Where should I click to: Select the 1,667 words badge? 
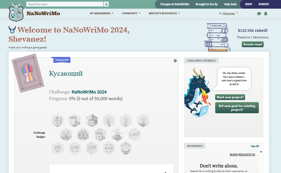(x=135, y=134)
